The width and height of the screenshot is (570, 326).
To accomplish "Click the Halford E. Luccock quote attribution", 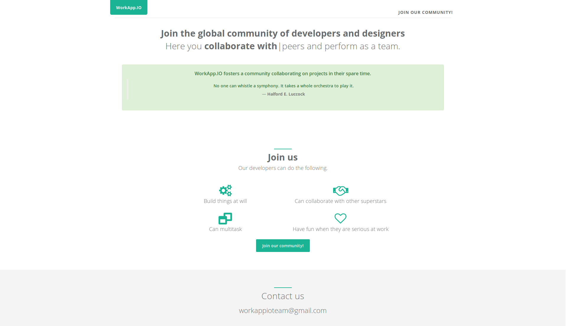I will tap(284, 94).
